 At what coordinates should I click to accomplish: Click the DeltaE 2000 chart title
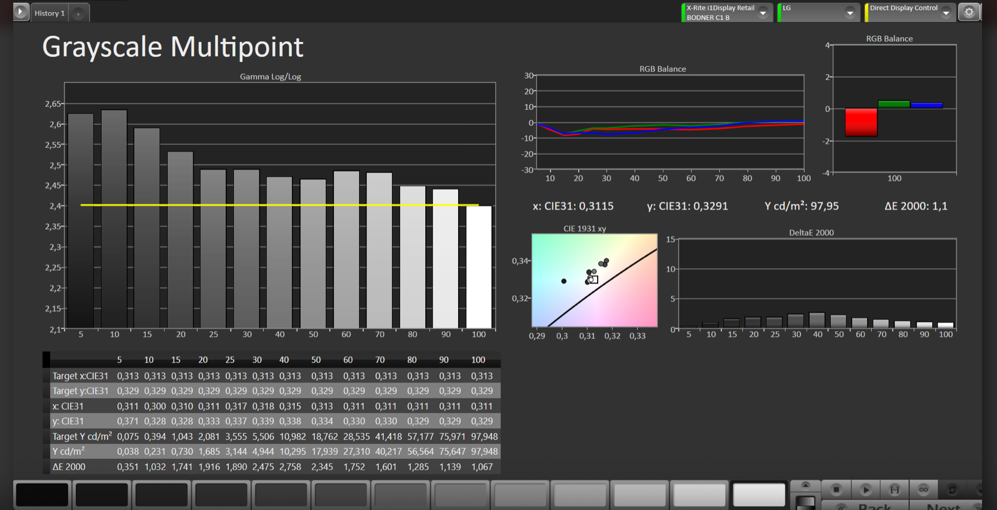pos(811,232)
